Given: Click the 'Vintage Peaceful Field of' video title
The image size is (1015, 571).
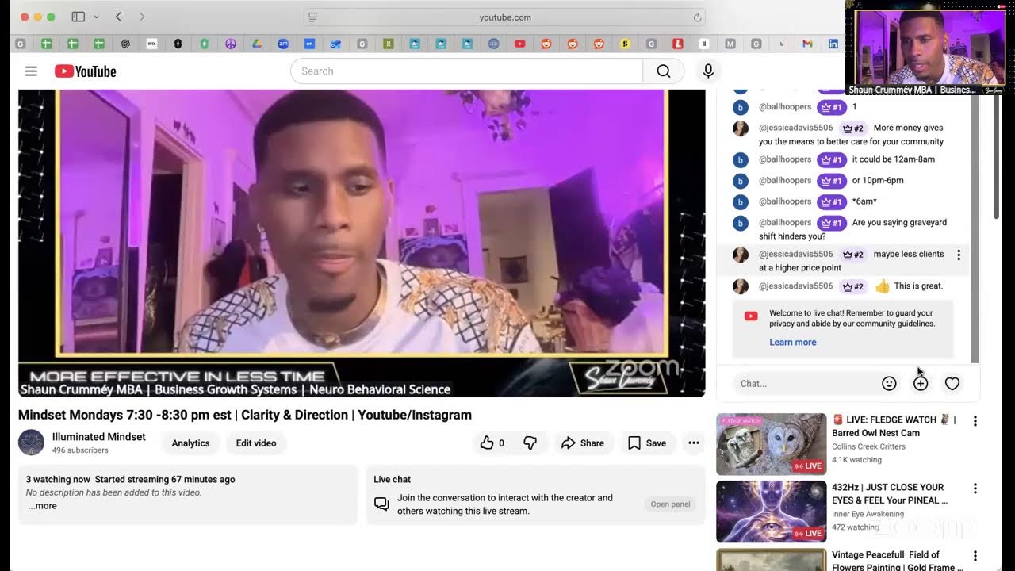Looking at the screenshot, I should pos(898,561).
